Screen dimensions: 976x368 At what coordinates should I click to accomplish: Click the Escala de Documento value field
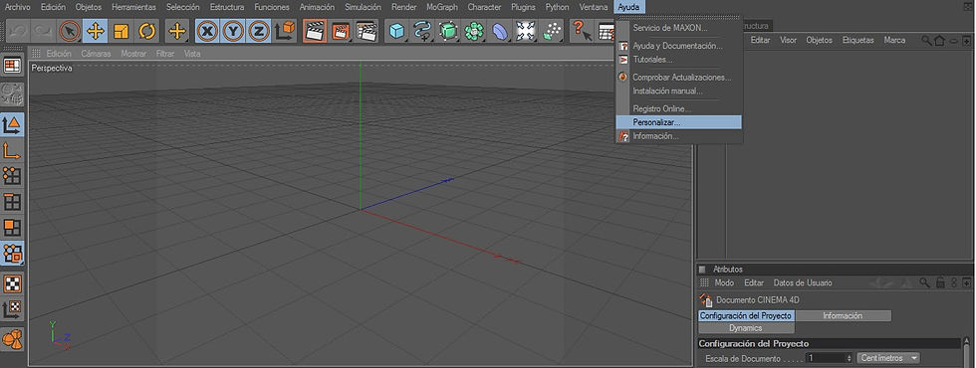coord(826,358)
